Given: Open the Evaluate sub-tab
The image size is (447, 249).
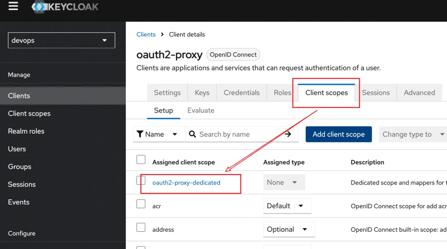Looking at the screenshot, I should [x=201, y=110].
